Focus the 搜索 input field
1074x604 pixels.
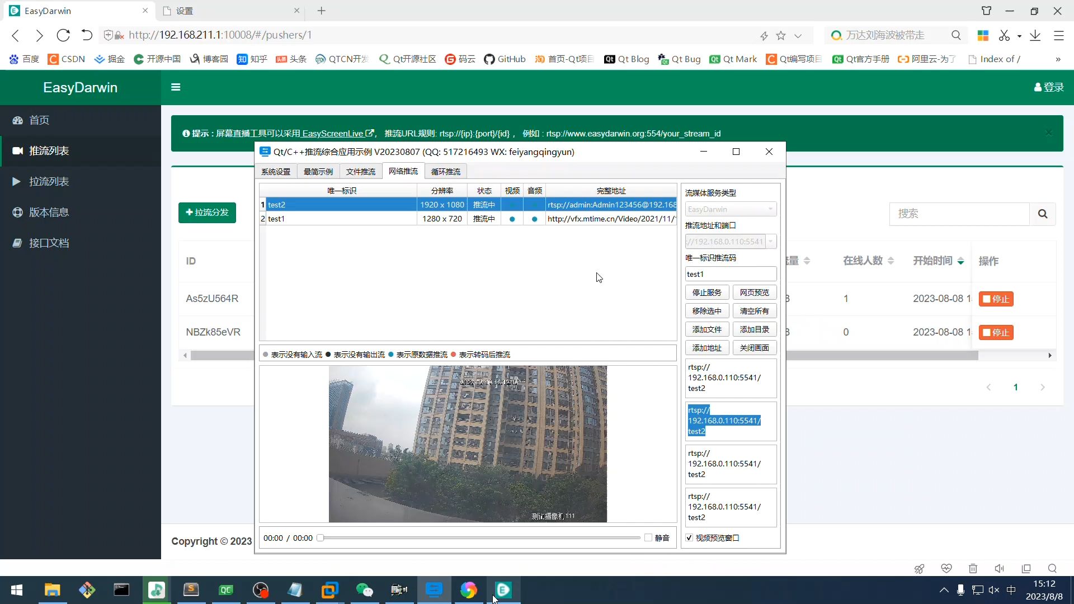[959, 214]
